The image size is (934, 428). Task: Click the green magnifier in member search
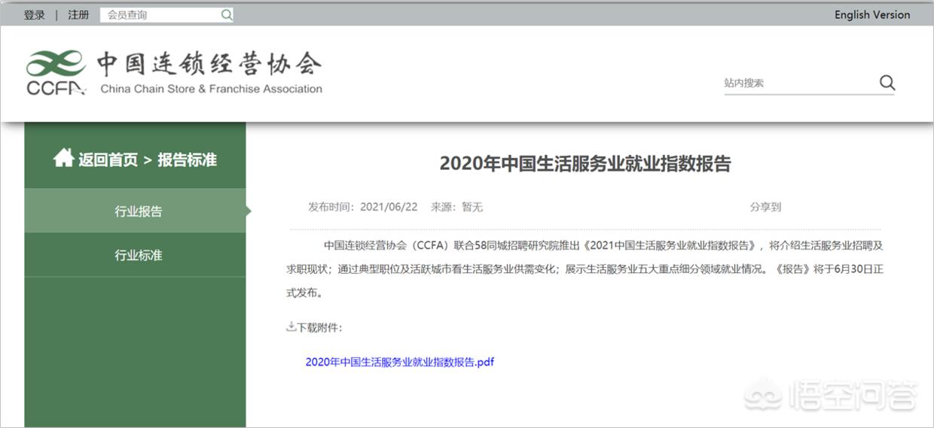click(226, 15)
